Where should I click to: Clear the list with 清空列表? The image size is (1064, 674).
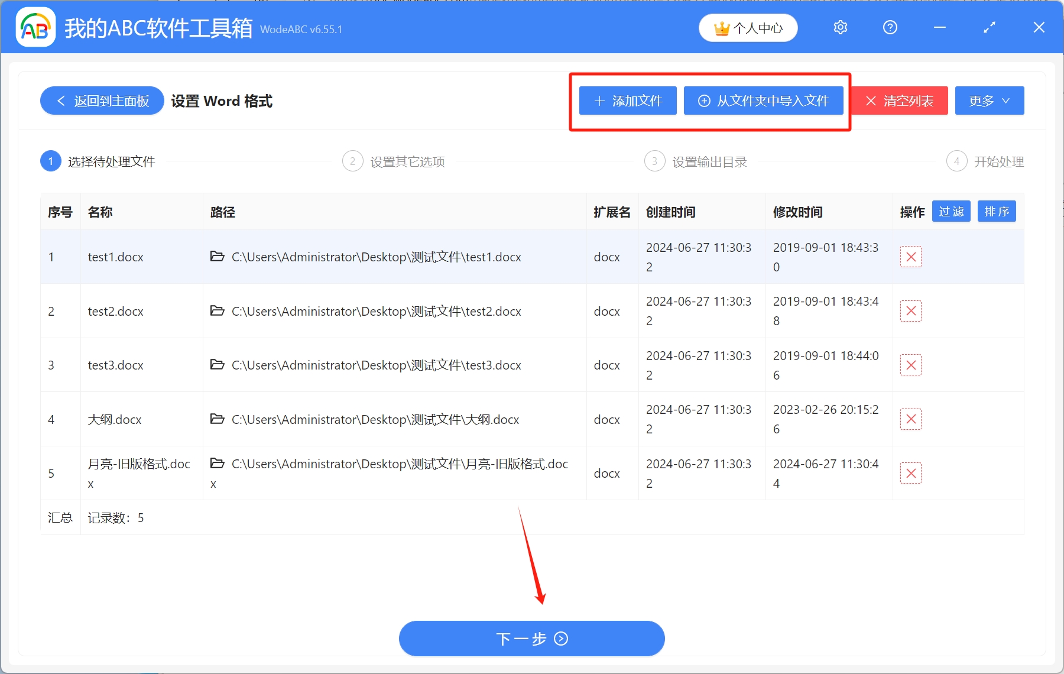pyautogui.click(x=900, y=101)
